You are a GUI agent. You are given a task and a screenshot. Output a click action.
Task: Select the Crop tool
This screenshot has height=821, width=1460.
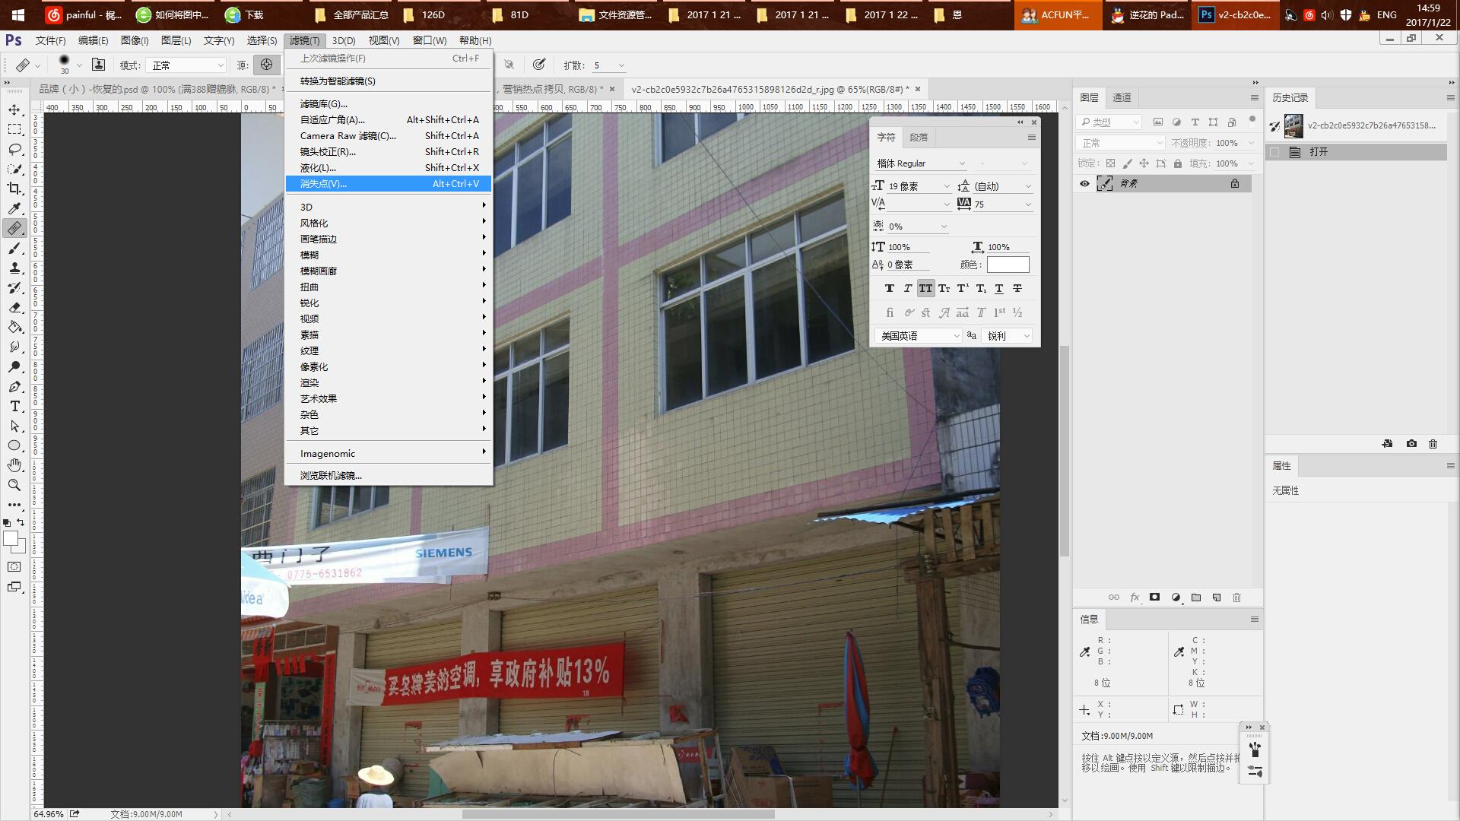click(14, 189)
